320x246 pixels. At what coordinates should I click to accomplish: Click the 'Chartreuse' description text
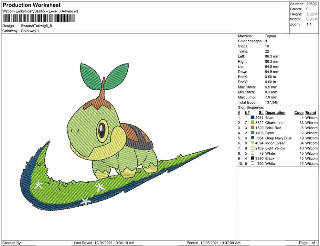[x=274, y=123]
